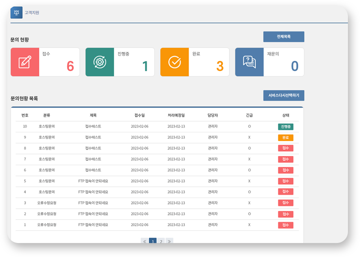Image resolution: width=360 pixels, height=257 pixels.
Task: Sort by the 접수일 column header
Action: coord(139,115)
